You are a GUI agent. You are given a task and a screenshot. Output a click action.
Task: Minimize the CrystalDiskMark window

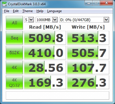89,3
